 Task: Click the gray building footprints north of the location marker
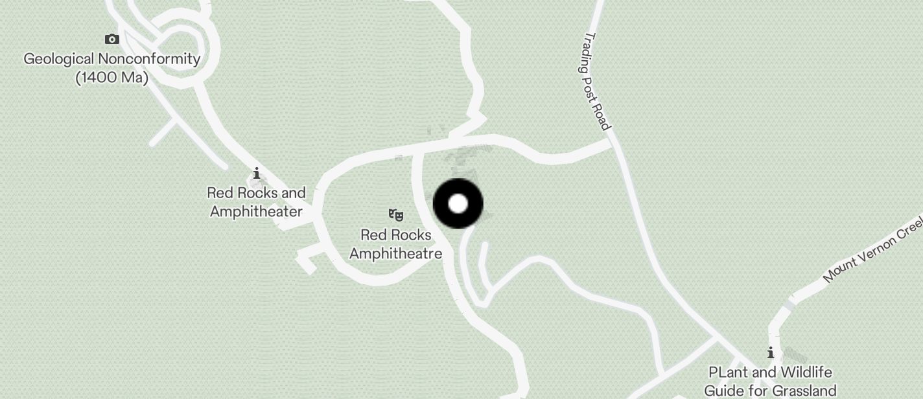468,156
